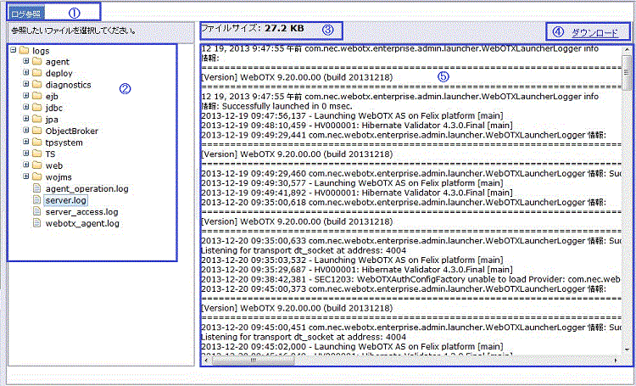Click the server_access.log file icon

(x=37, y=212)
